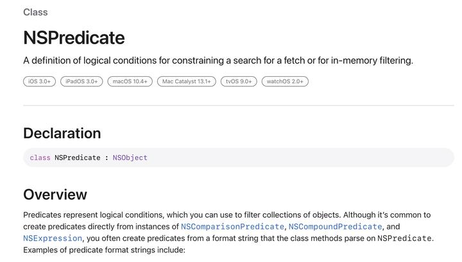Open the NSObject superclass link

click(x=130, y=158)
